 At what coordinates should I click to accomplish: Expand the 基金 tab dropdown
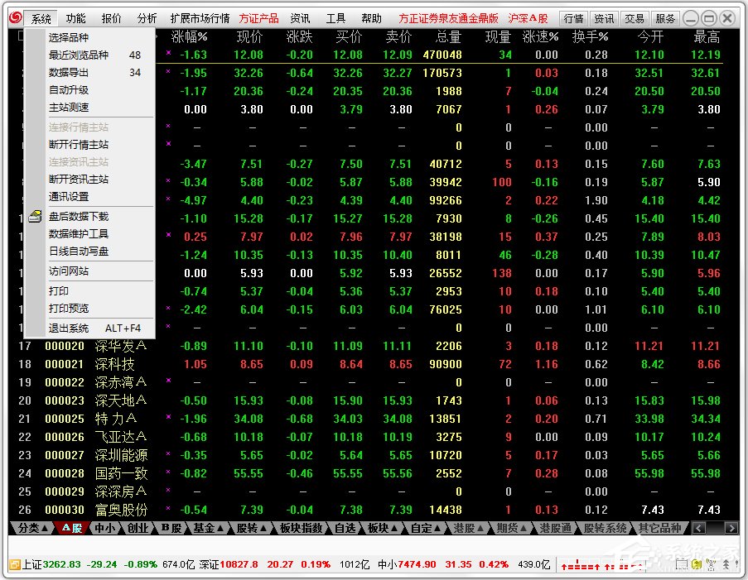point(209,528)
